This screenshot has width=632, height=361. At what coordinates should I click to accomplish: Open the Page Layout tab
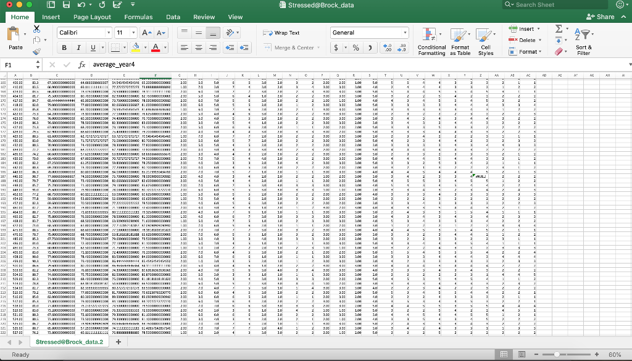coord(92,17)
